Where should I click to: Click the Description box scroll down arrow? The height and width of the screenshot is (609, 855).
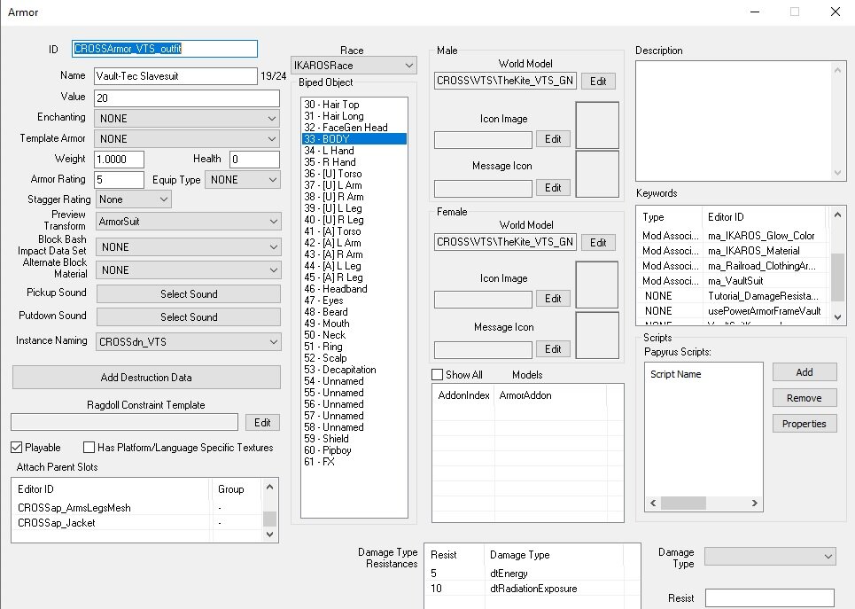[x=837, y=173]
